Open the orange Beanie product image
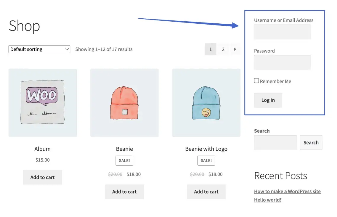 coord(124,102)
